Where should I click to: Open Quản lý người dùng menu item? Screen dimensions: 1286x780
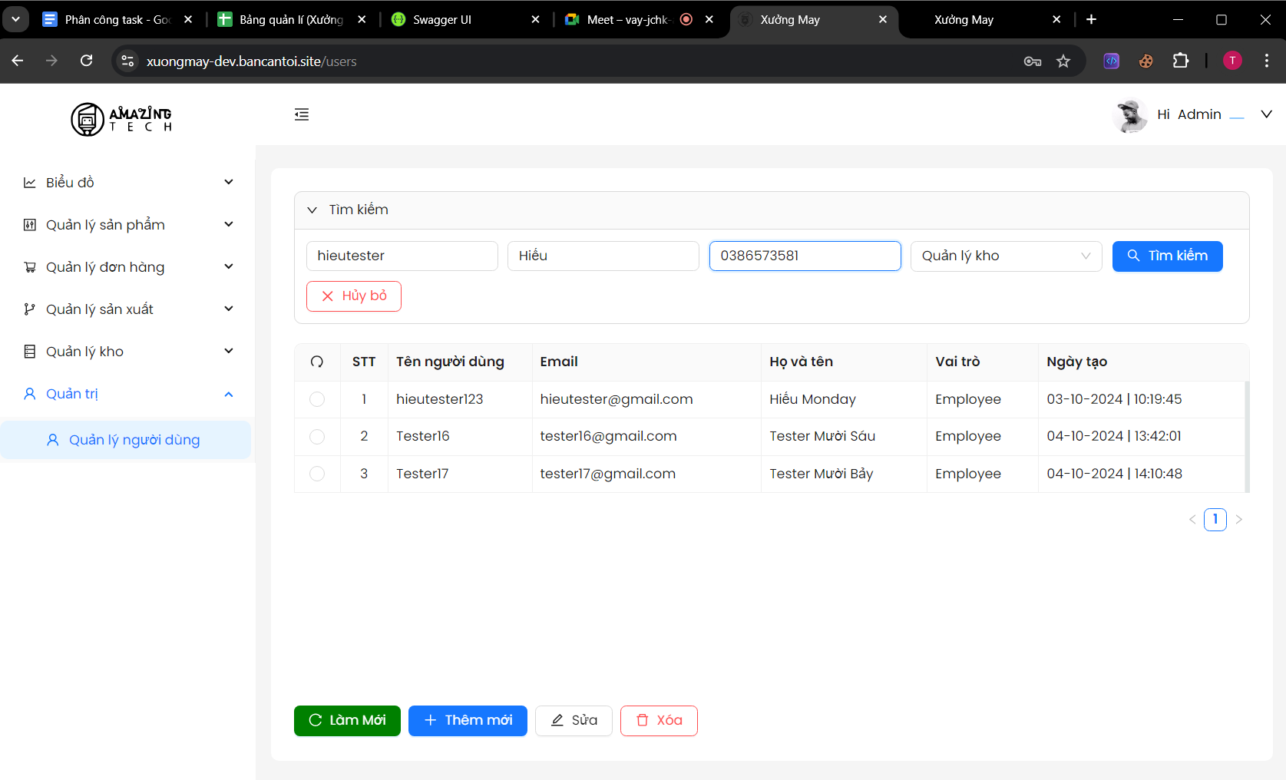134,440
